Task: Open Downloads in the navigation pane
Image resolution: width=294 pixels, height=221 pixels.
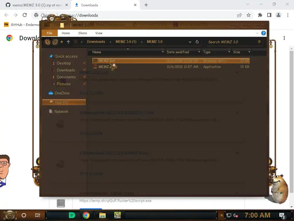Action: (x=66, y=70)
